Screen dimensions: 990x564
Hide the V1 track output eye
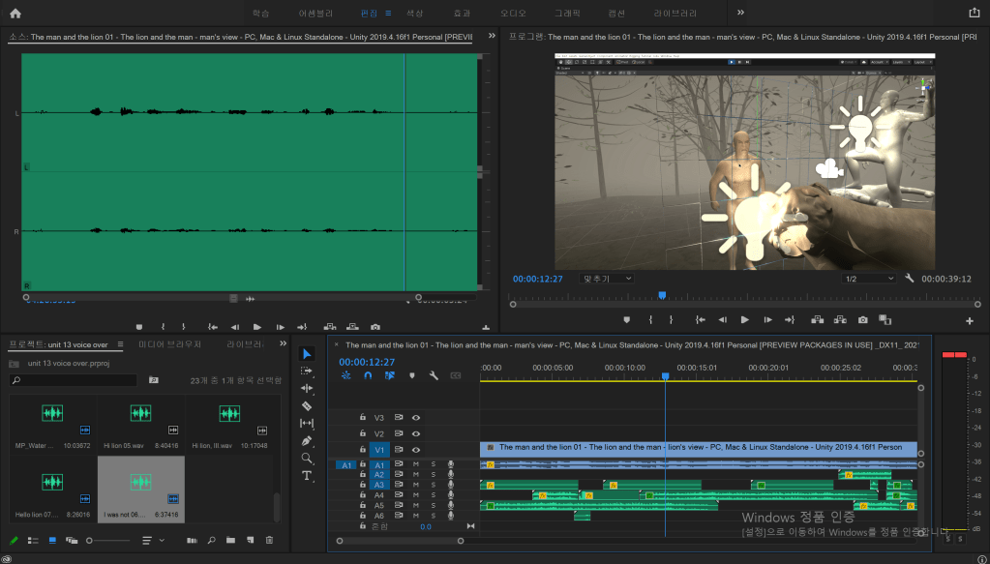click(416, 450)
